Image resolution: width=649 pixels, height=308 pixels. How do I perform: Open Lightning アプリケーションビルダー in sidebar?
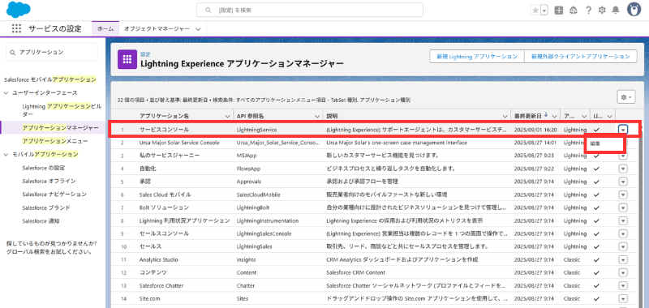pos(62,109)
